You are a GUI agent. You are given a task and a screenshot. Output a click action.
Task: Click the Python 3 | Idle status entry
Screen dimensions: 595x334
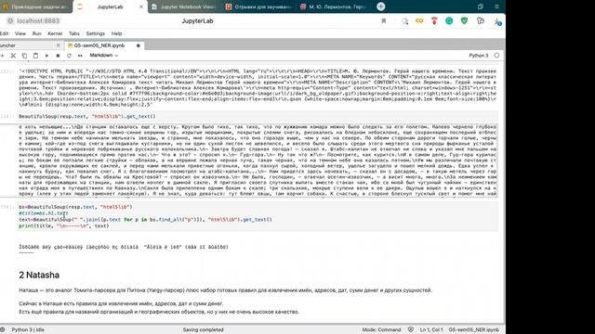[x=28, y=330]
